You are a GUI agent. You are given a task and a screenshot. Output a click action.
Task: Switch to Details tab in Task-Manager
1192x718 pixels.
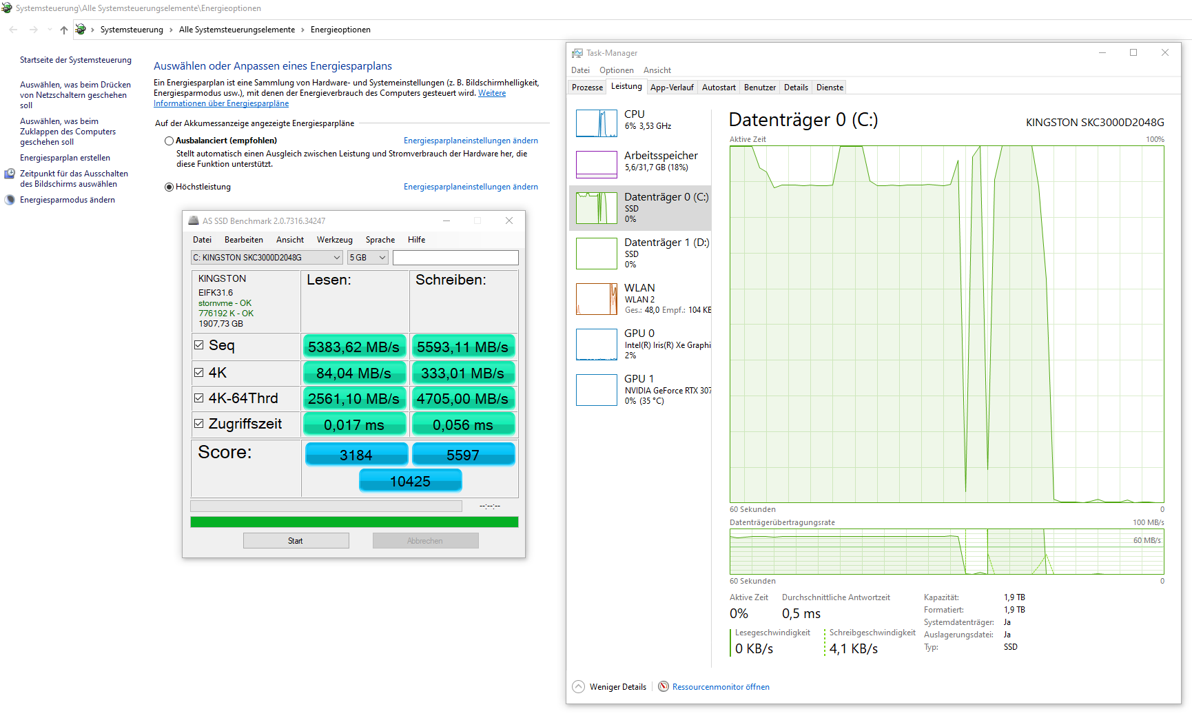pyautogui.click(x=796, y=88)
